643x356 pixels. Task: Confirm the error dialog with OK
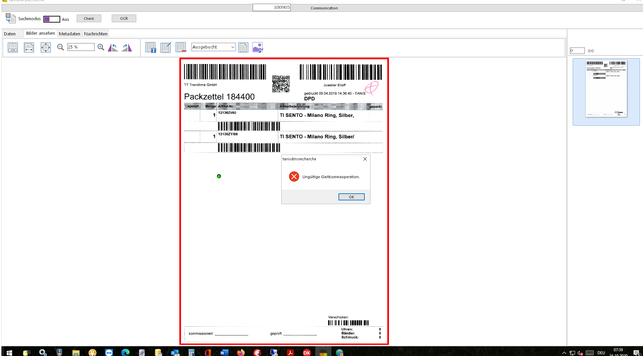click(351, 197)
